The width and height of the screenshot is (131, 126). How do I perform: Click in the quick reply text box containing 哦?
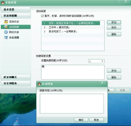click(x=73, y=72)
